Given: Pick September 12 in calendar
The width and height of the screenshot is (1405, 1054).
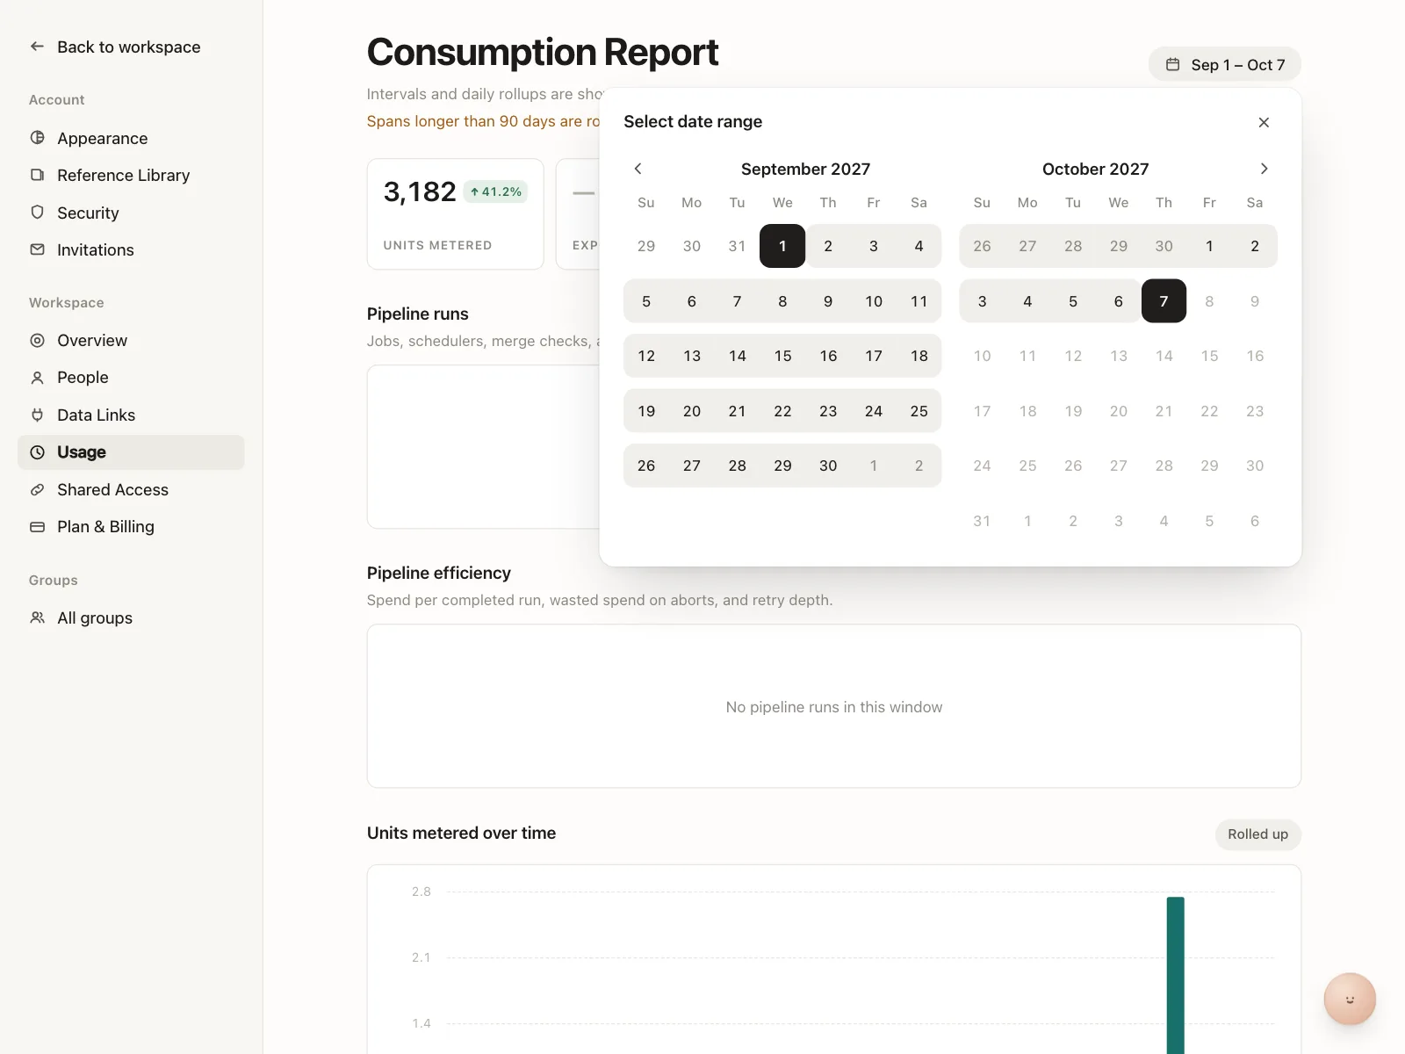Looking at the screenshot, I should coord(646,356).
